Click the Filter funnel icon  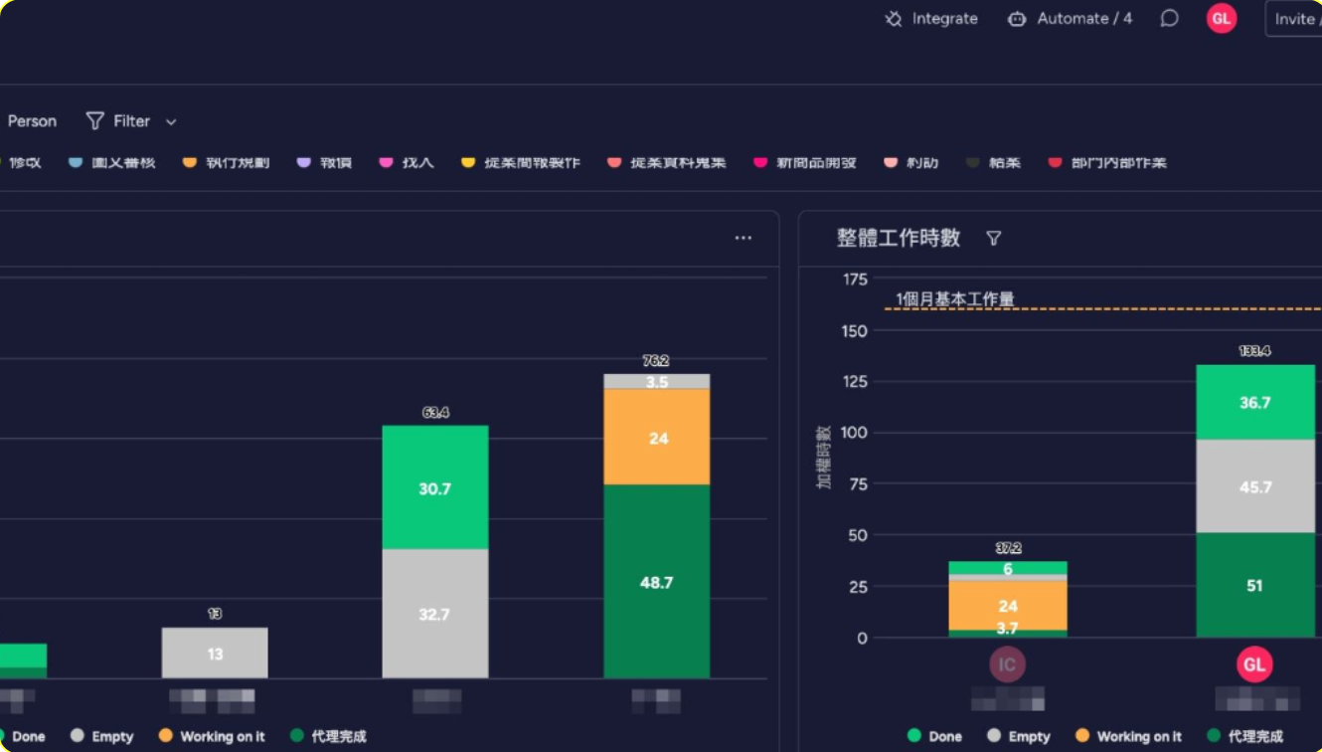coord(94,121)
